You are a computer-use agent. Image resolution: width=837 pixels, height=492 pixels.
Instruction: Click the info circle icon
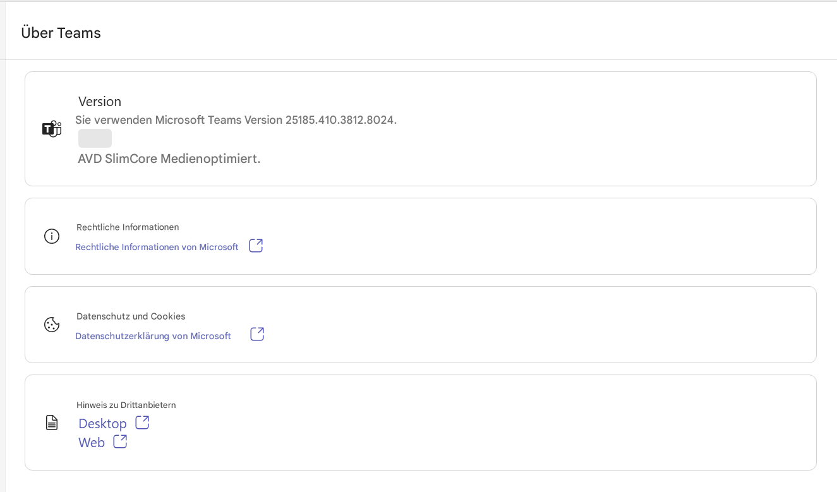click(52, 236)
